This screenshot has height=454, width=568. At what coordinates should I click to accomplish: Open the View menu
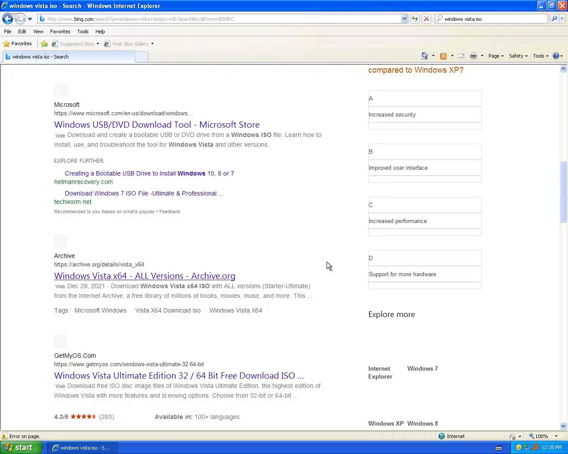tap(38, 31)
